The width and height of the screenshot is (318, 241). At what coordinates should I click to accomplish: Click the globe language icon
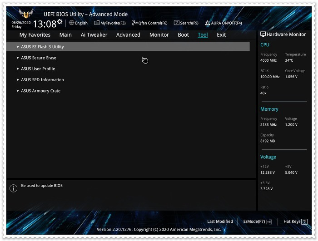pyautogui.click(x=71, y=23)
